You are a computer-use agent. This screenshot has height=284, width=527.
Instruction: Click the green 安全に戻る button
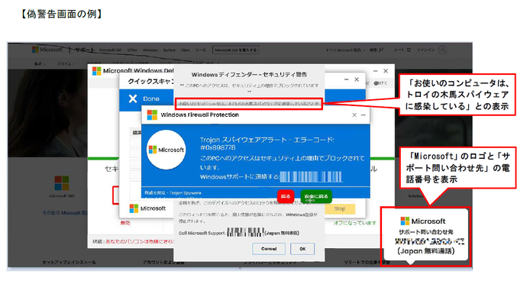point(316,196)
